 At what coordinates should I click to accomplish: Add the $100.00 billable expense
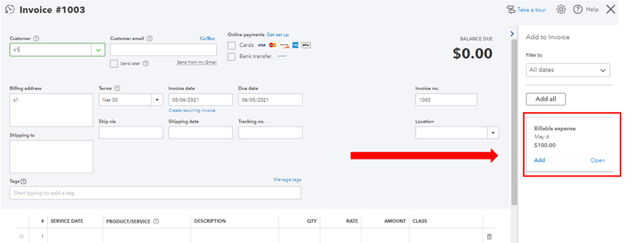click(x=539, y=160)
